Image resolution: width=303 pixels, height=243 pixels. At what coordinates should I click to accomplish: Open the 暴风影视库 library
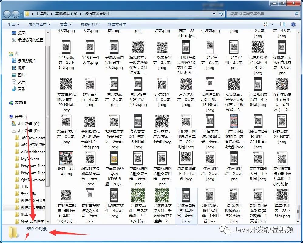[24, 61]
